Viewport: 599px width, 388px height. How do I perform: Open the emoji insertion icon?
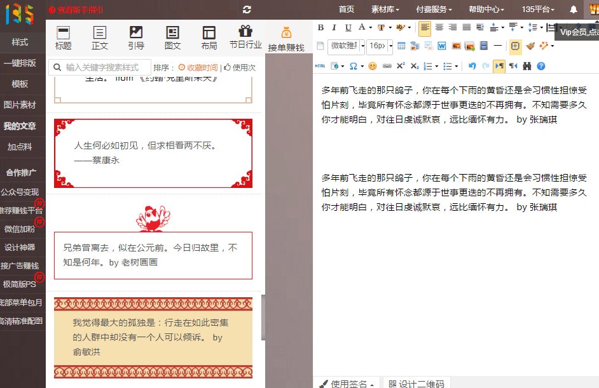373,66
